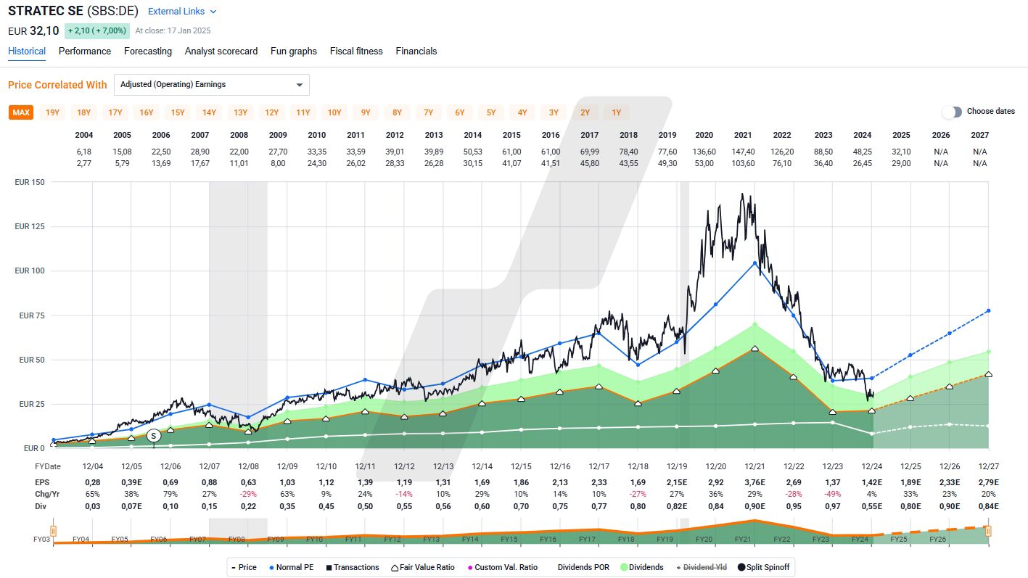
Task: Select the 19Y time range
Action: 52,112
